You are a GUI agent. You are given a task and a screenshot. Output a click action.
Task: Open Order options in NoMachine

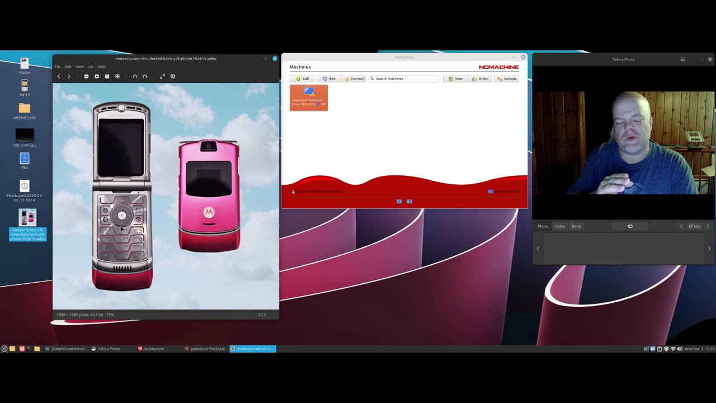click(x=480, y=78)
